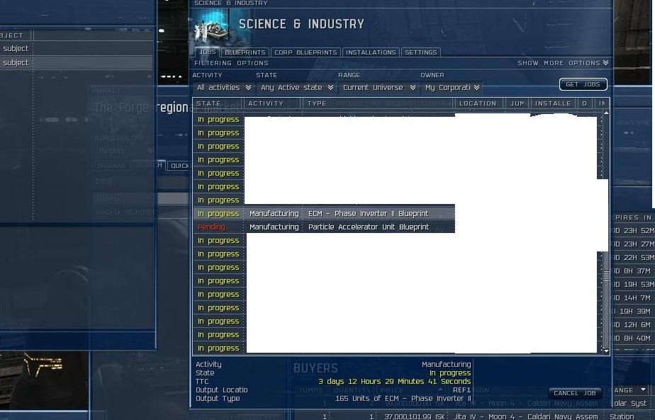Viewport: 655px width, 420px height.
Task: Switch to the Blueprints tab
Action: 245,52
